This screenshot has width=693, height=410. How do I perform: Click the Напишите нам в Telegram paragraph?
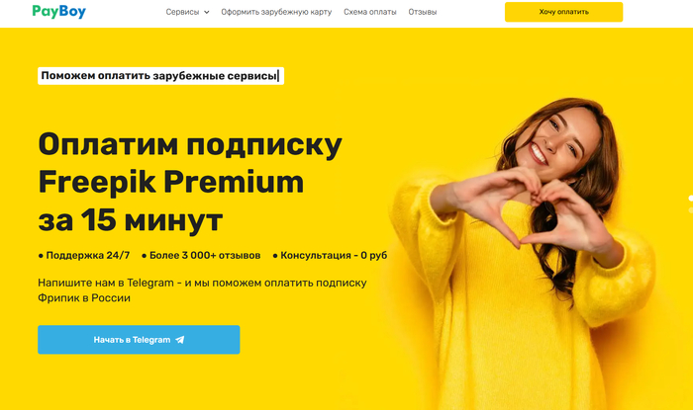(202, 290)
